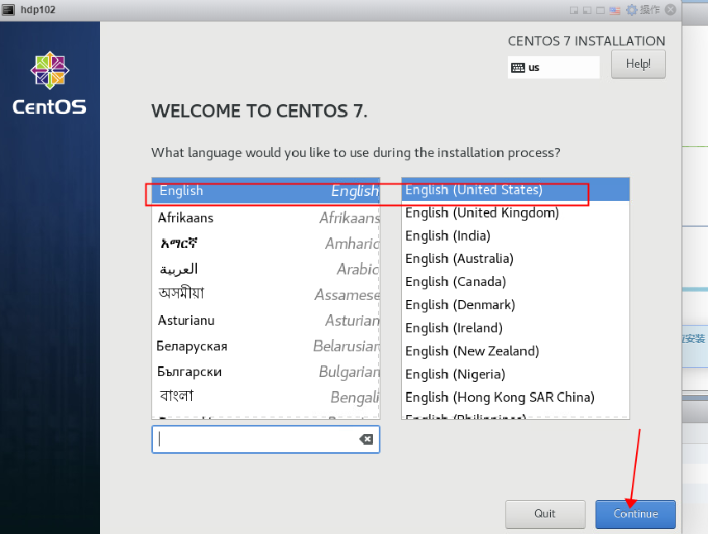The width and height of the screenshot is (708, 534).
Task: Pick English (Denmark) locale
Action: (x=515, y=305)
